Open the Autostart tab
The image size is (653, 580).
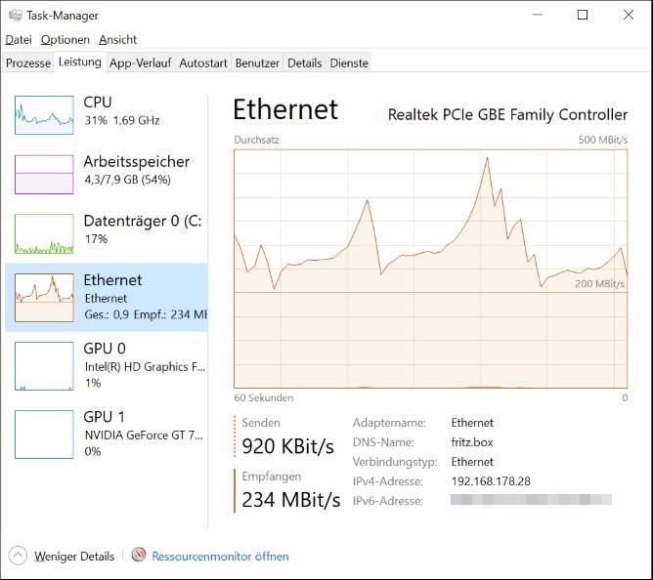tap(203, 63)
